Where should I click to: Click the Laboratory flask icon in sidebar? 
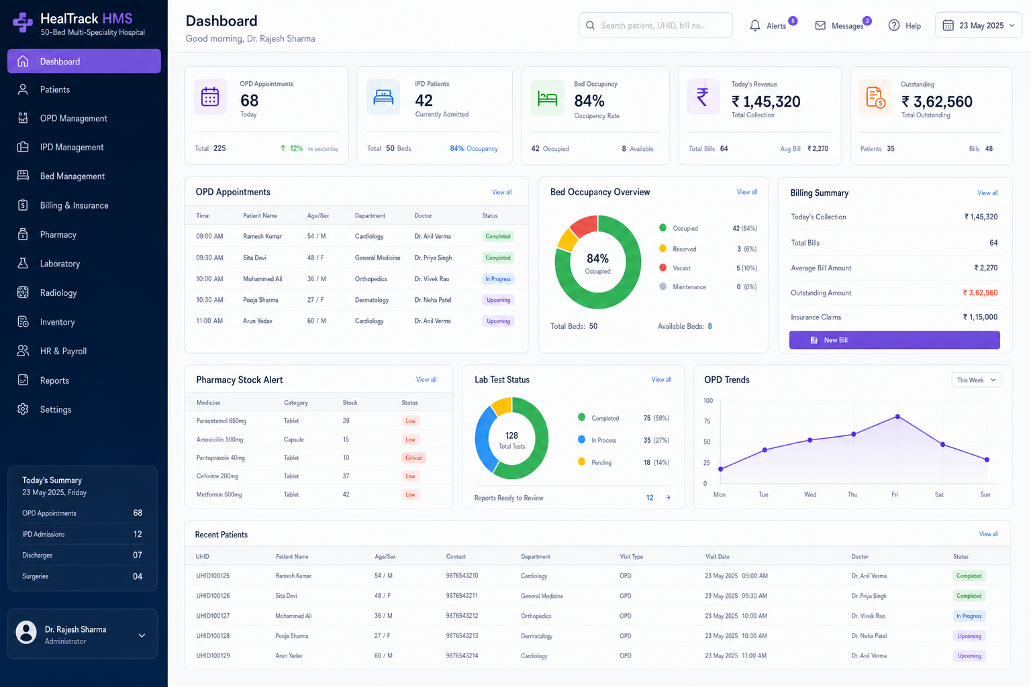pyautogui.click(x=23, y=263)
